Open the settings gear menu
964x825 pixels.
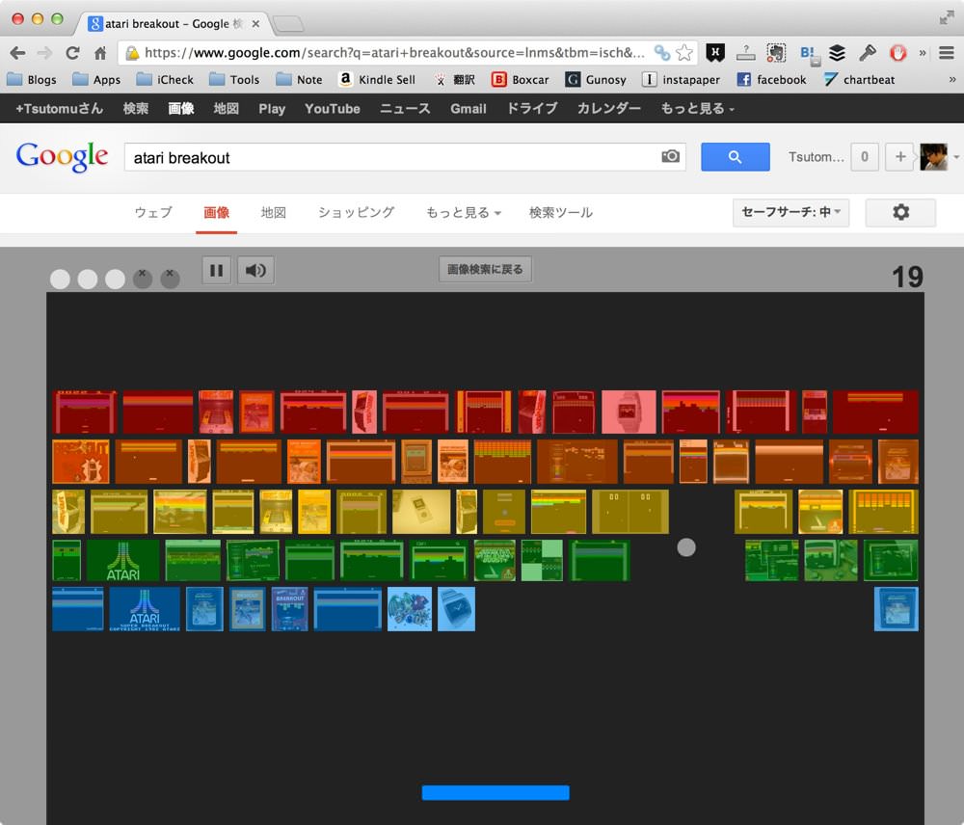click(900, 213)
